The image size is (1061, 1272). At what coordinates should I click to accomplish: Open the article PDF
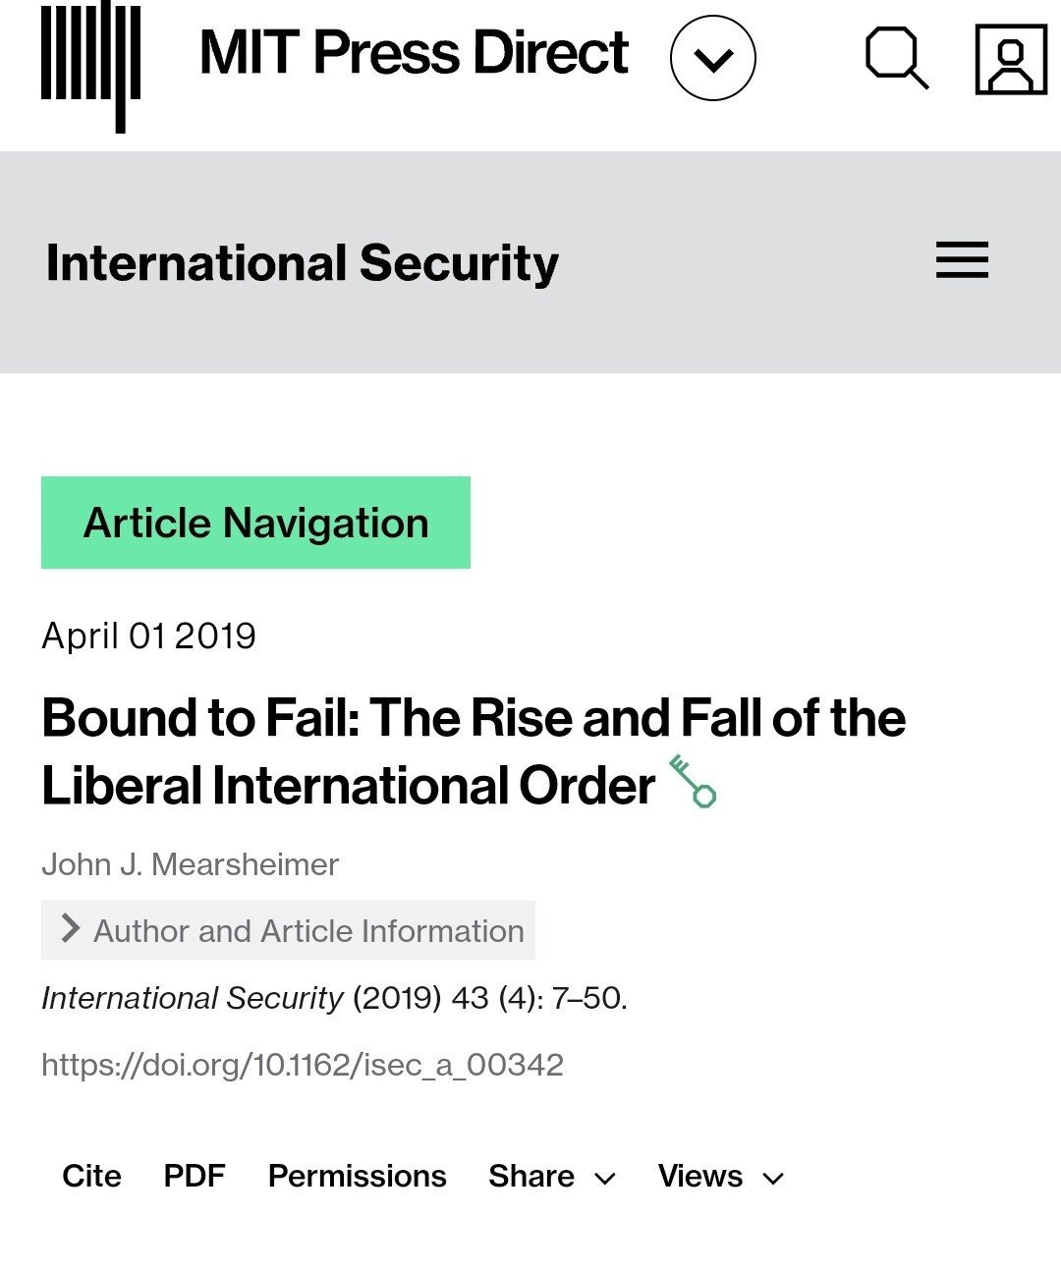point(195,1176)
